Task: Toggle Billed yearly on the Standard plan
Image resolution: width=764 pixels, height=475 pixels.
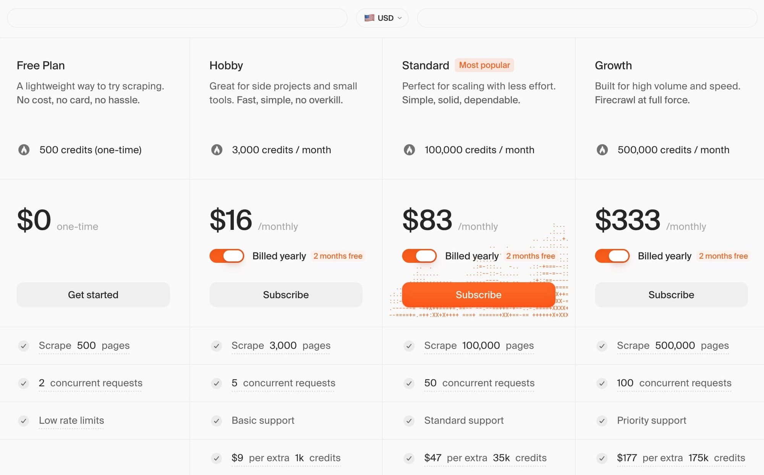Action: pyautogui.click(x=419, y=256)
